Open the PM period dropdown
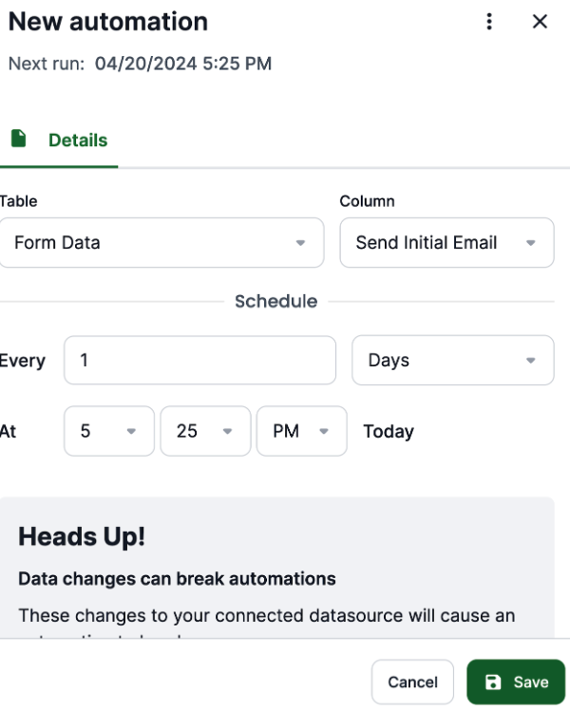This screenshot has height=710, width=570. pos(302,431)
